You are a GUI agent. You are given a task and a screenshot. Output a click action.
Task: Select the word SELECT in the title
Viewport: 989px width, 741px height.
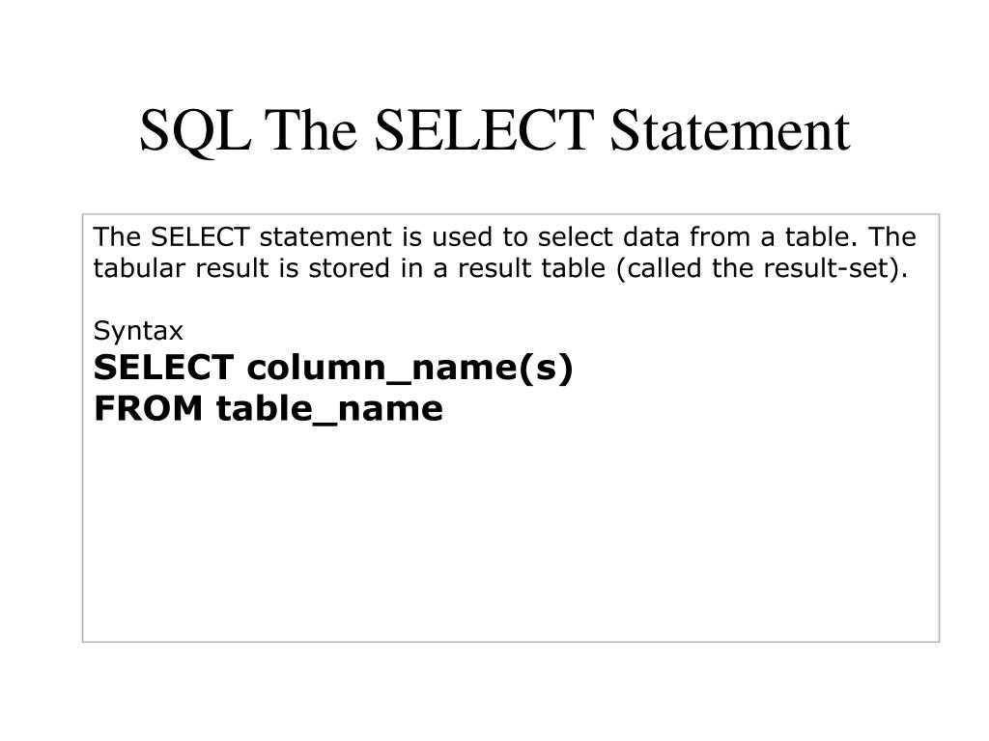click(484, 130)
